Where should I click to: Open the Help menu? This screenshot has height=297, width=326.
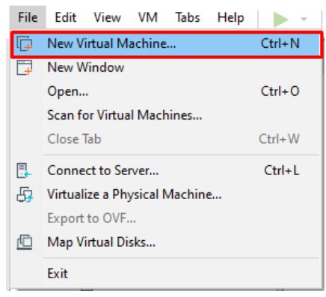pos(230,18)
